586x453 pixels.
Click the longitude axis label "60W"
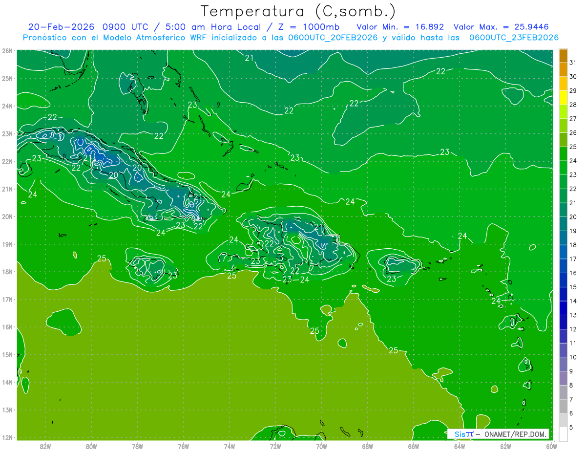(552, 446)
